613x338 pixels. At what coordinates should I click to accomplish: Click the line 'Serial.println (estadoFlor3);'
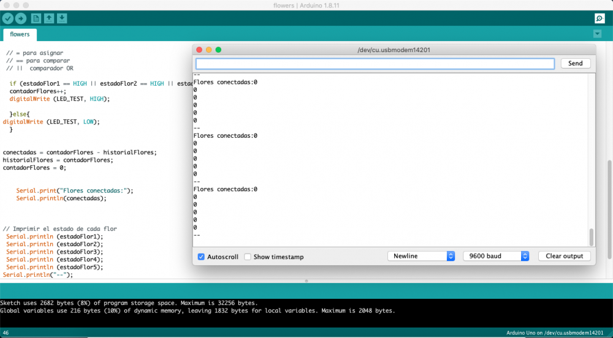[x=55, y=252]
